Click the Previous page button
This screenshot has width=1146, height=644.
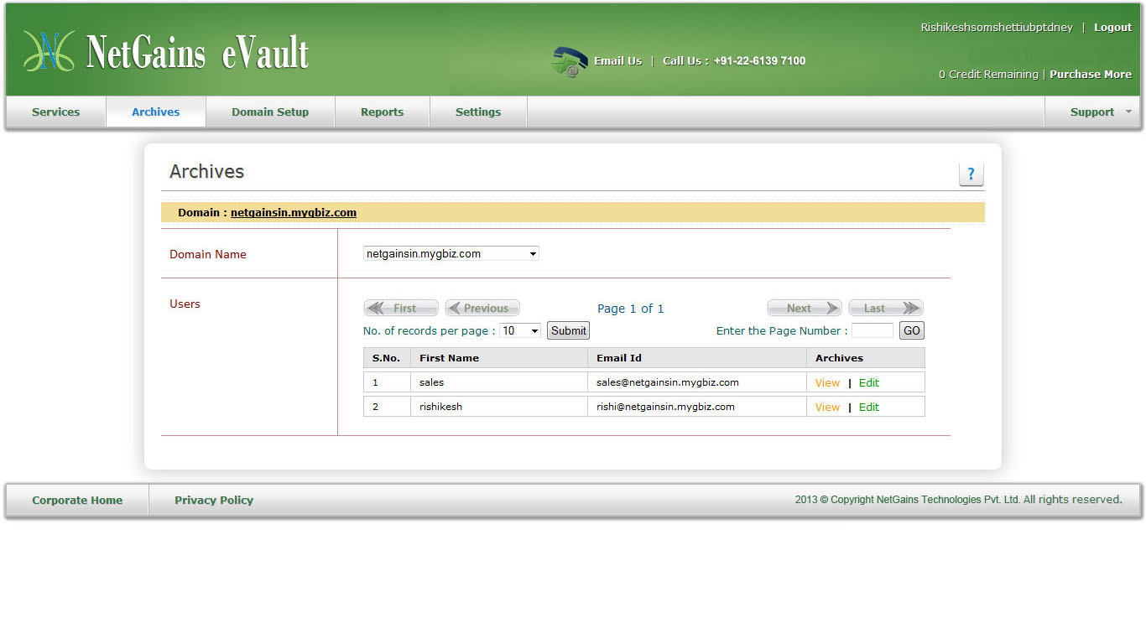point(482,308)
